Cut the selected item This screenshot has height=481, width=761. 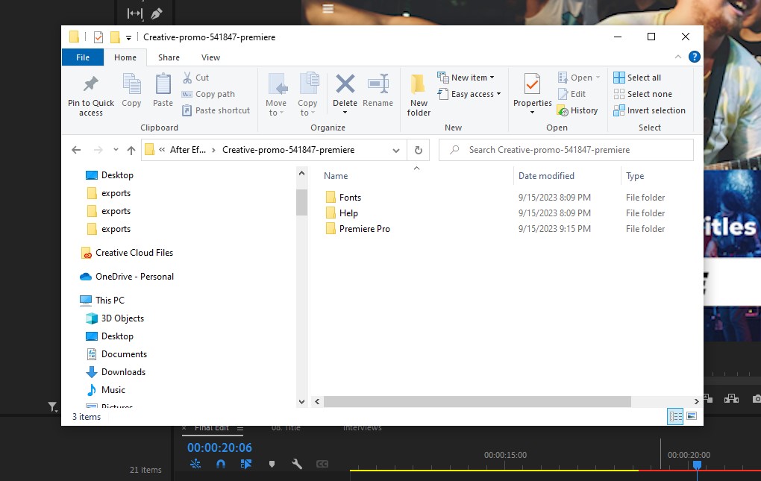click(x=196, y=78)
